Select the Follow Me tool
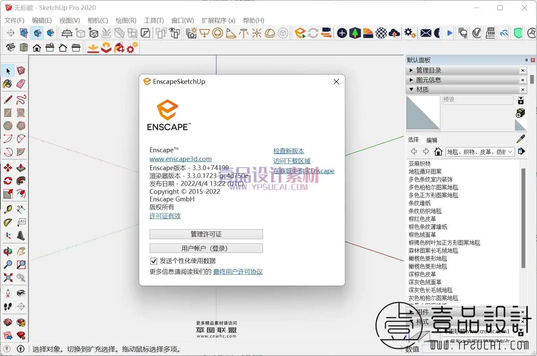 click(x=21, y=181)
